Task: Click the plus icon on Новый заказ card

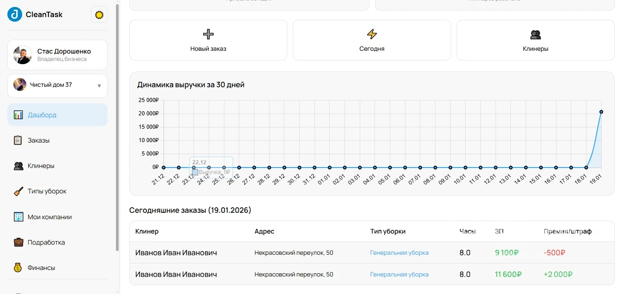Action: 208,33
